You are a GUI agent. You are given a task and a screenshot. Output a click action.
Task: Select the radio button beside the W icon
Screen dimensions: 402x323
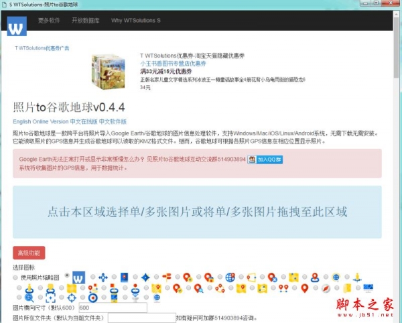point(67,275)
